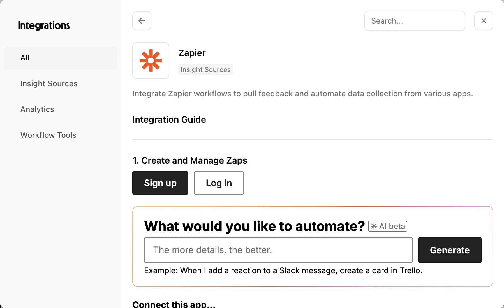Close the integrations dialog with the X

[x=484, y=21]
